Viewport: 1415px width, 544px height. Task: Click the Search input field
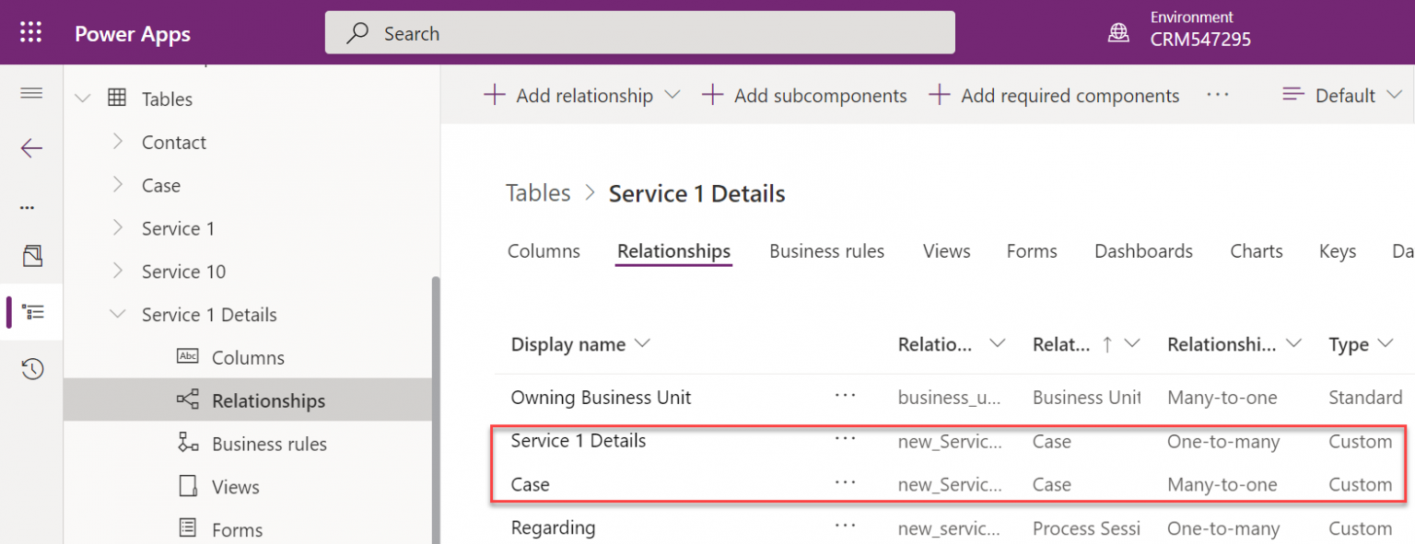[x=639, y=33]
